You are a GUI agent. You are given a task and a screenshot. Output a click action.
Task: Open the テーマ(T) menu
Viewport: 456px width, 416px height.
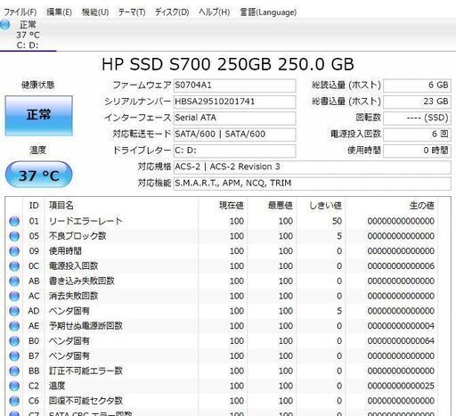[132, 12]
